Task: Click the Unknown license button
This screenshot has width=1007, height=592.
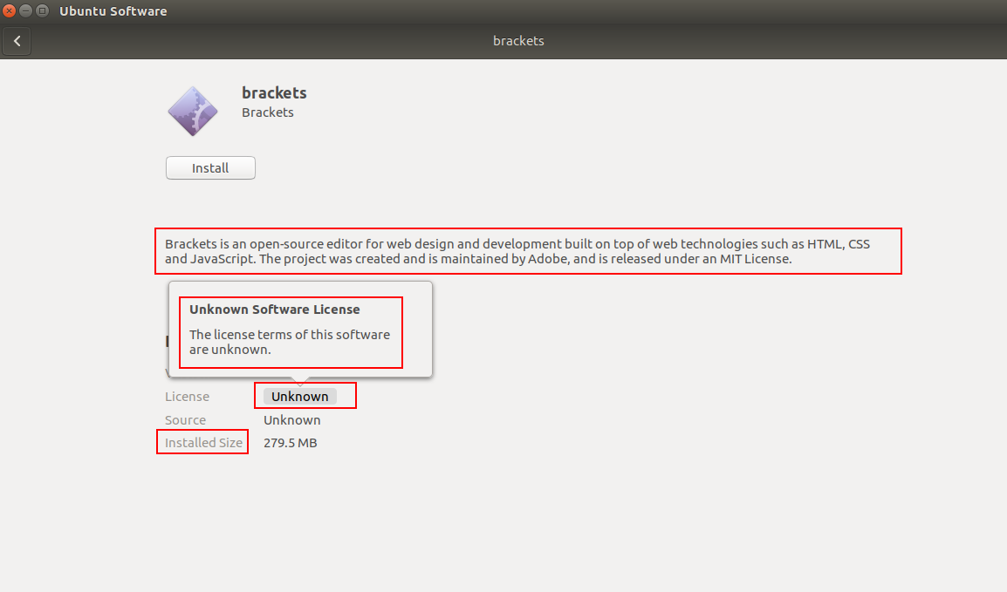Action: (300, 397)
